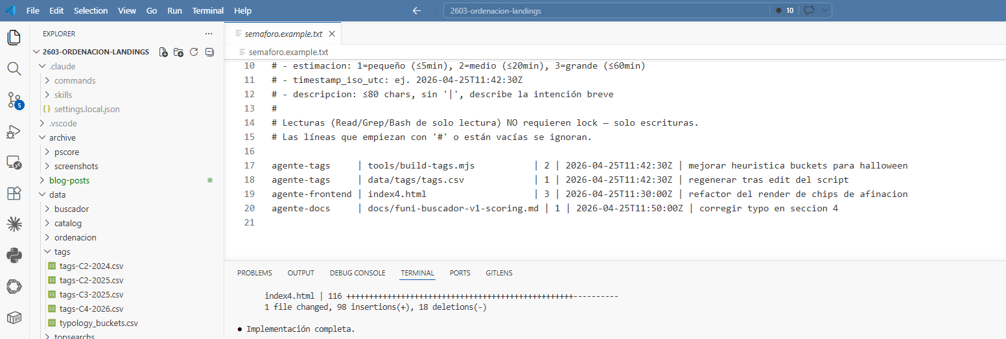Viewport: 1006px width, 339px height.
Task: Expand the commands folder
Action: [x=75, y=80]
